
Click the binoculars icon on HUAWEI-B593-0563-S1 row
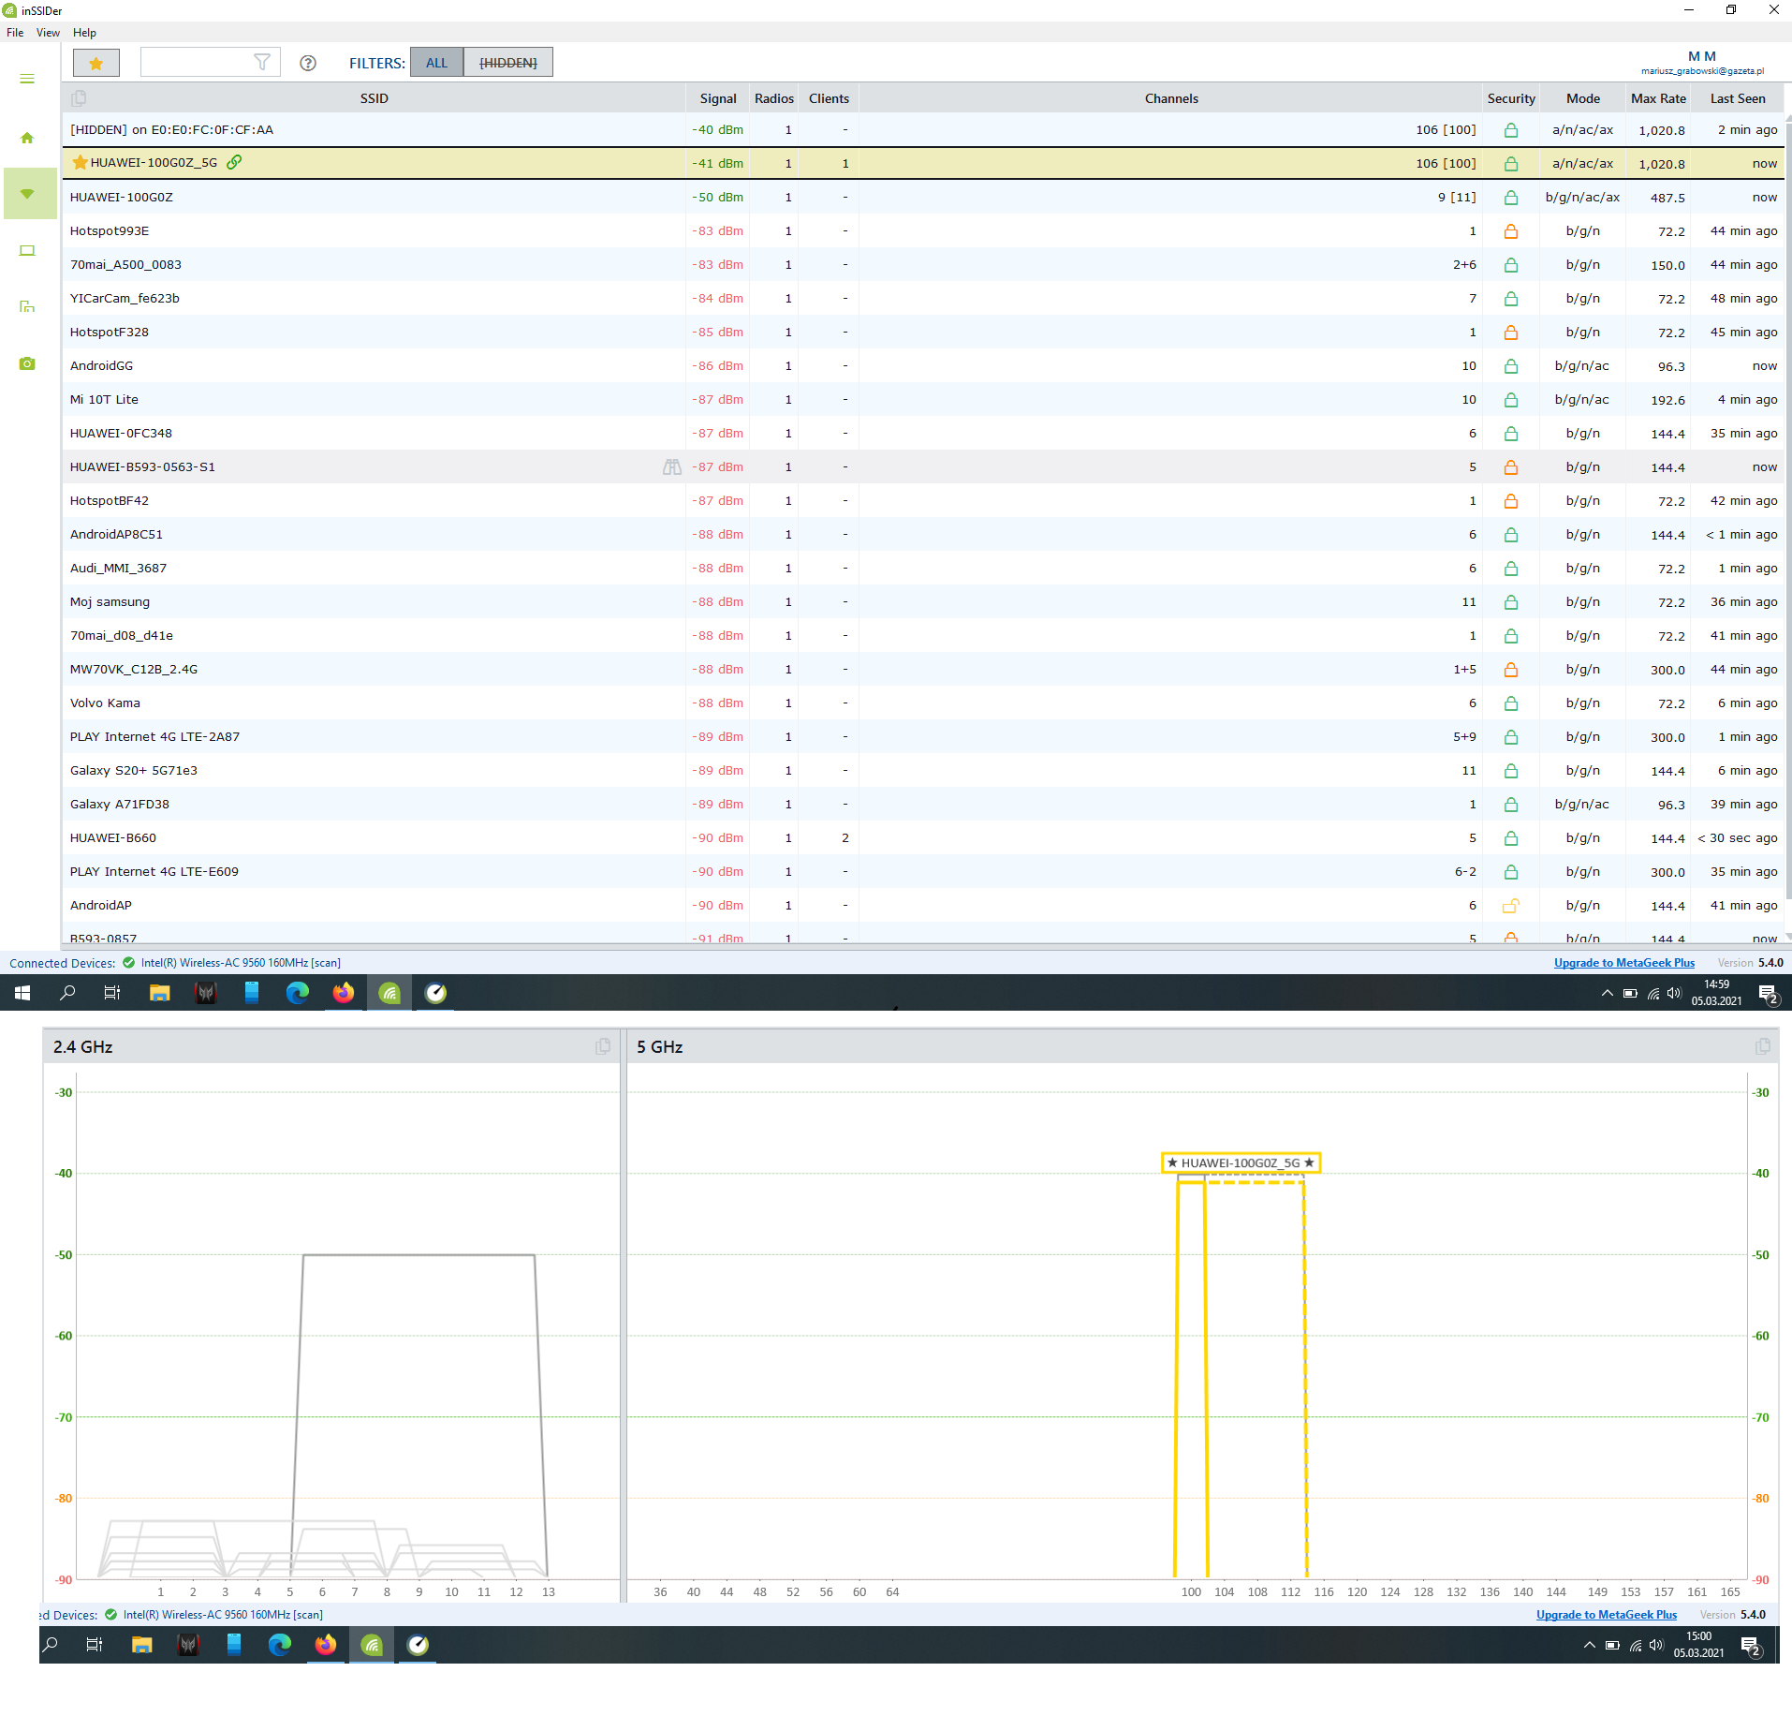(672, 466)
